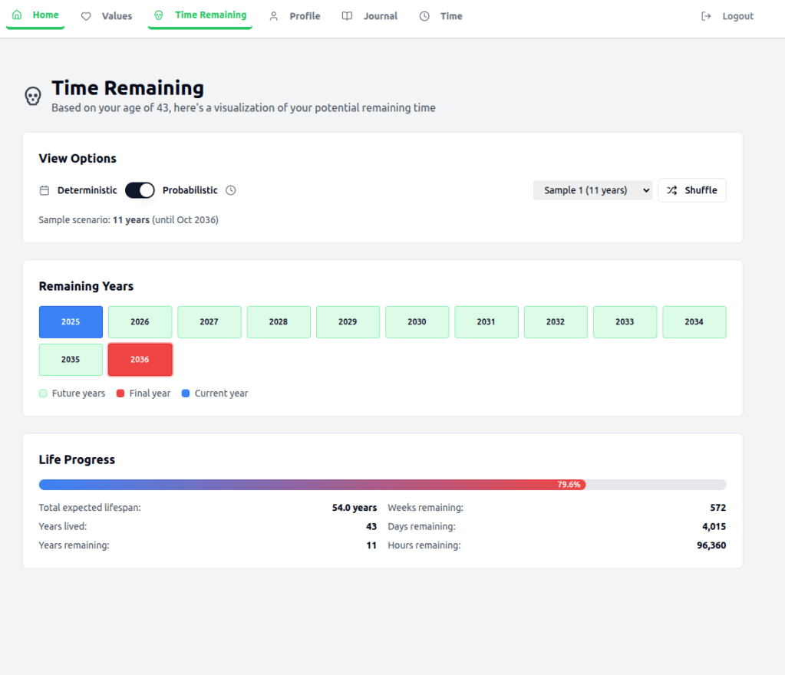Click the clock icon beside Time in navbar
Image resolution: width=785 pixels, height=675 pixels.
[x=424, y=16]
